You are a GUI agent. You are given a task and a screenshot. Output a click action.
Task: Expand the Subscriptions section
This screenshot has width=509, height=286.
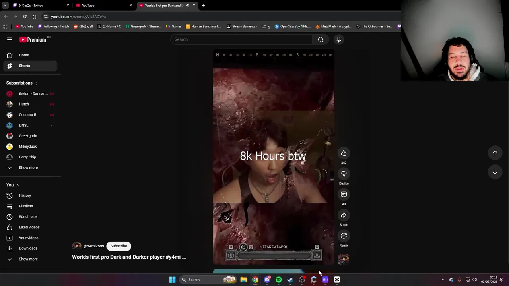click(x=22, y=83)
